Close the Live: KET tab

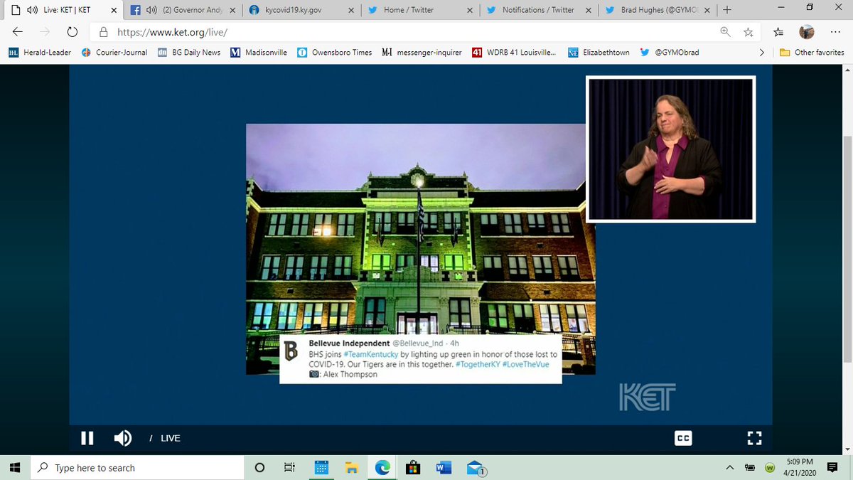tap(114, 10)
